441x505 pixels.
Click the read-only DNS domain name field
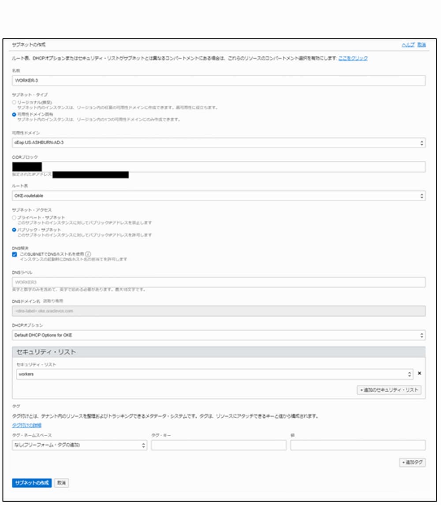point(219,311)
